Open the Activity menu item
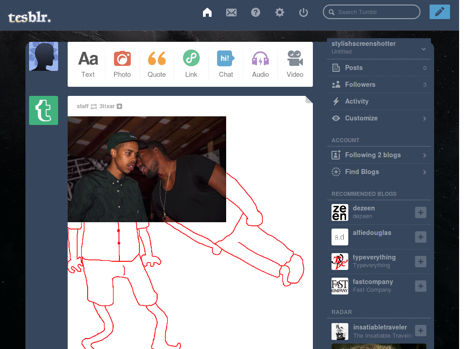The width and height of the screenshot is (465, 349). point(379,101)
